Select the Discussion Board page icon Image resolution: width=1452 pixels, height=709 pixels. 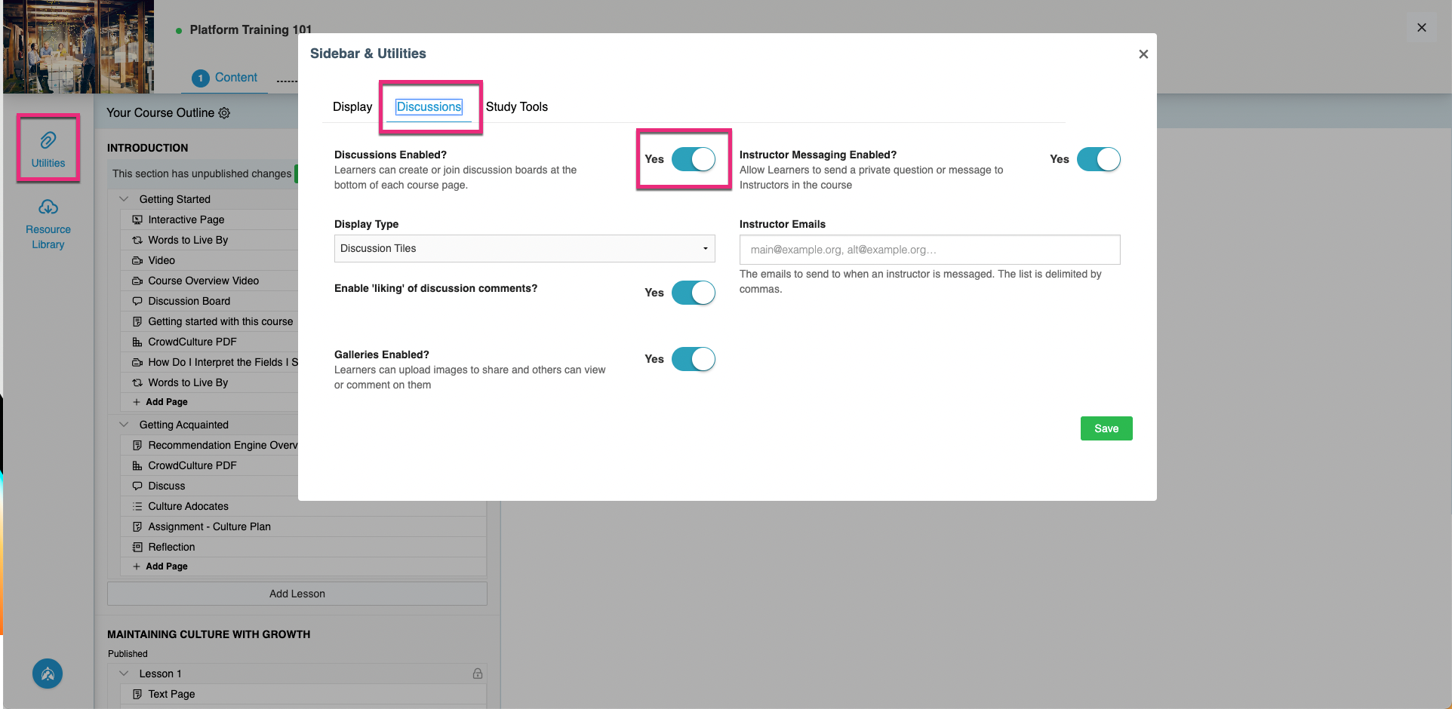click(137, 300)
